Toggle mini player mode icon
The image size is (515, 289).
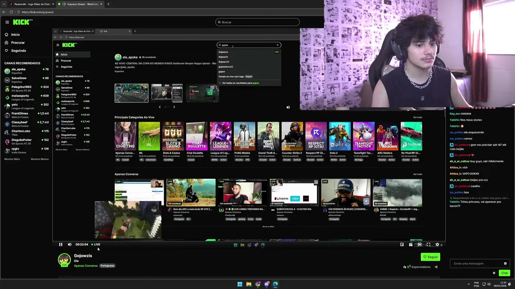tap(402, 244)
